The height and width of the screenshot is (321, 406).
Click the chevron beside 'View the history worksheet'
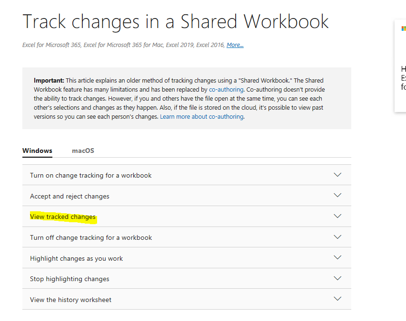tap(337, 299)
